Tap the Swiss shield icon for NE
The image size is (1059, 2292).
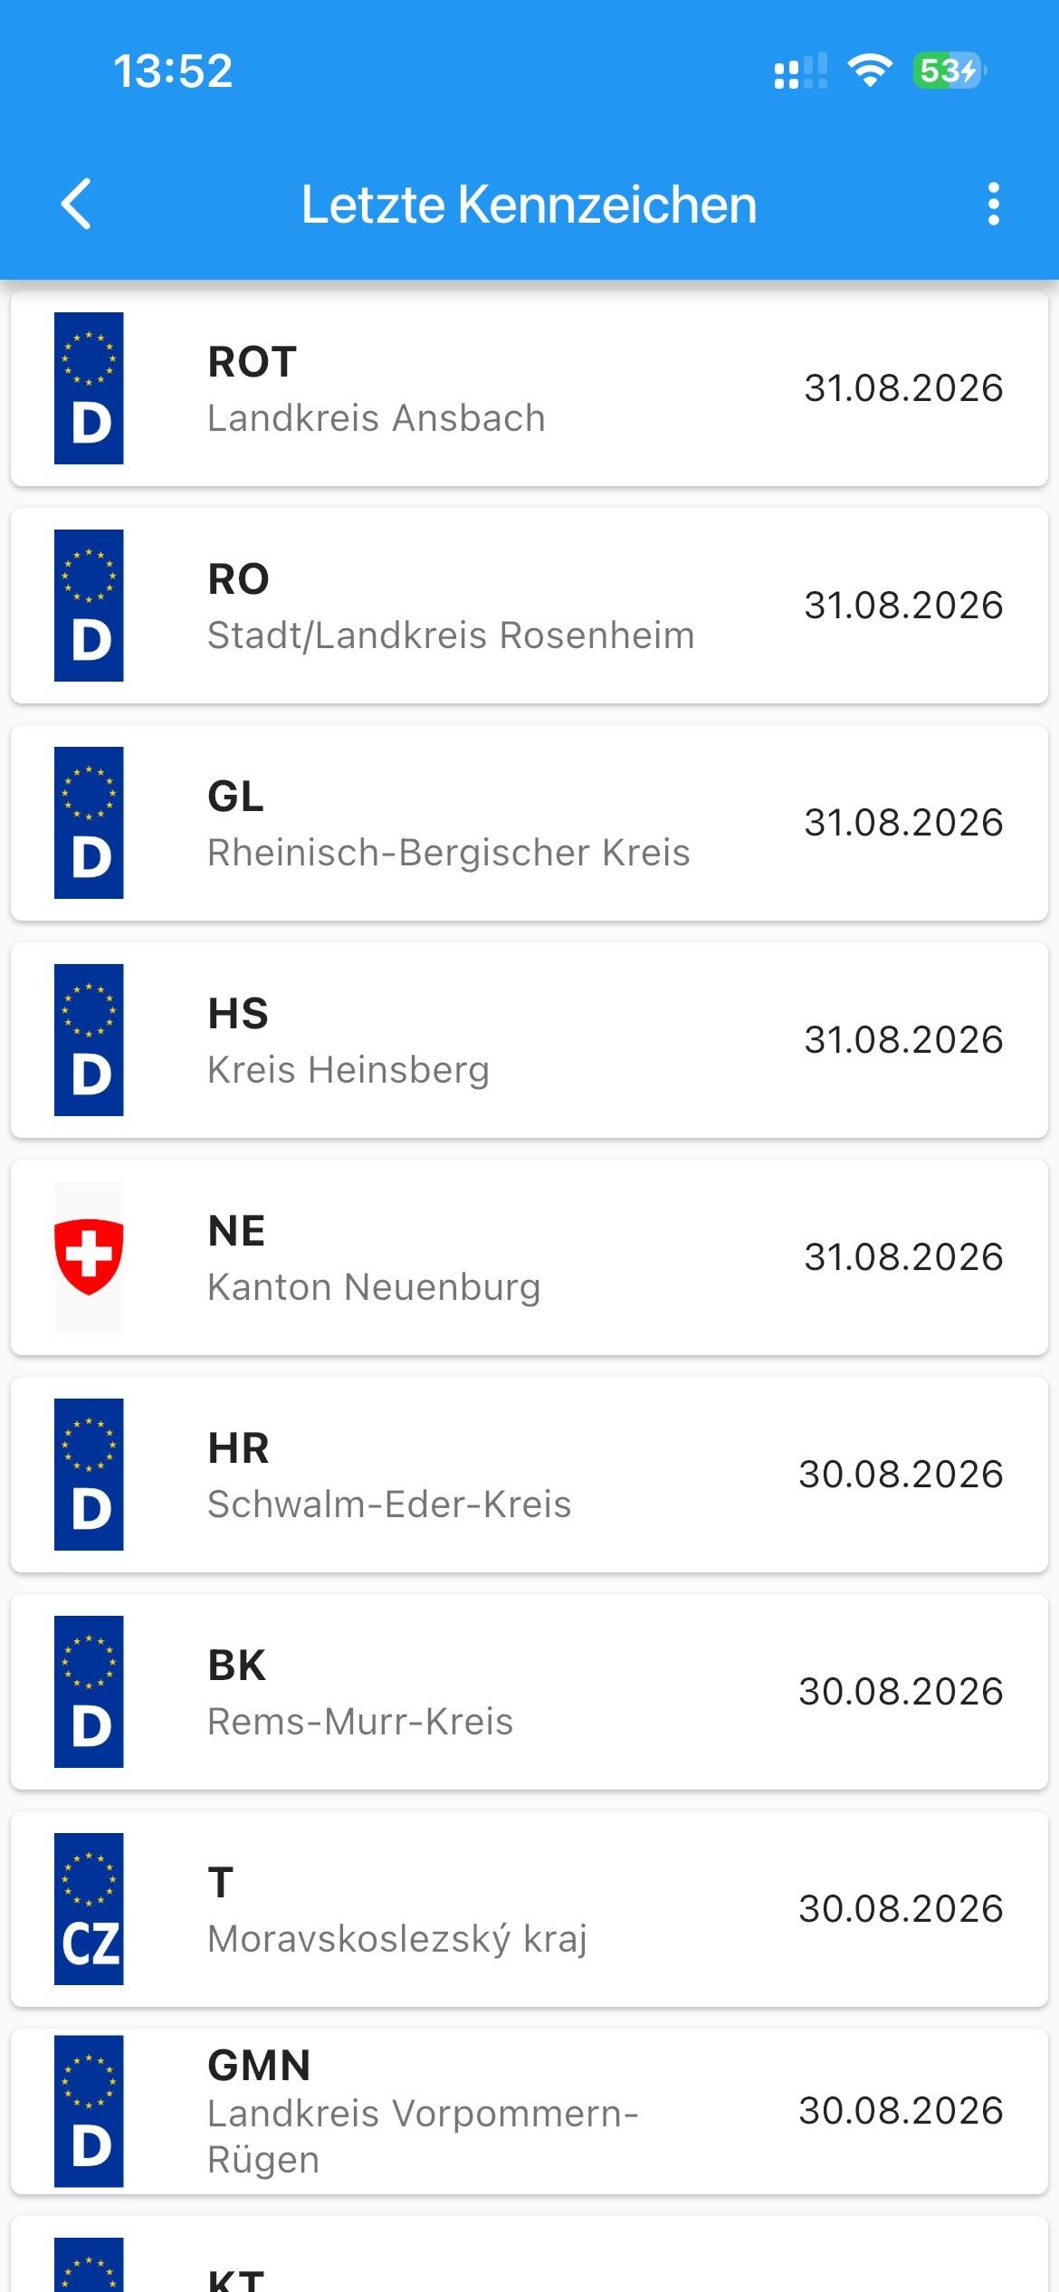coord(89,1257)
